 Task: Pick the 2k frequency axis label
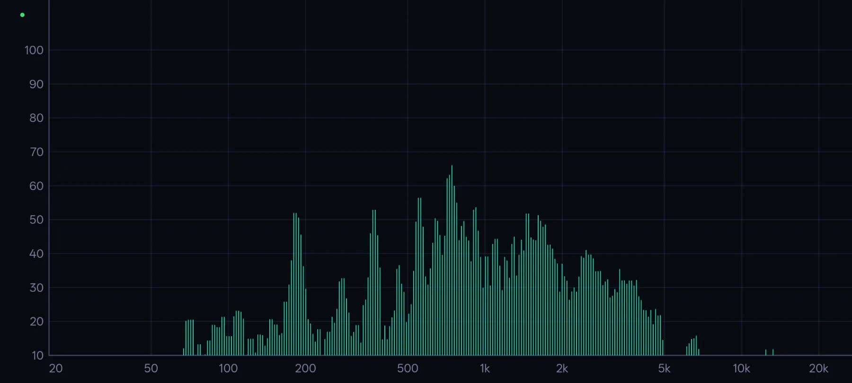point(562,368)
